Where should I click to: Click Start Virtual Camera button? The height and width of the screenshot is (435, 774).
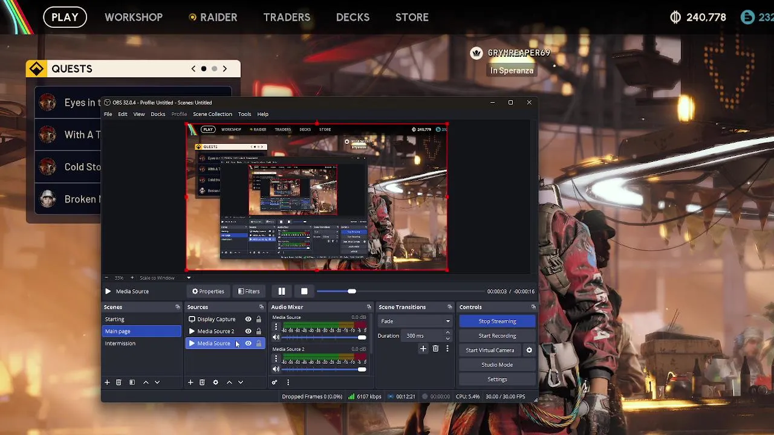point(490,350)
